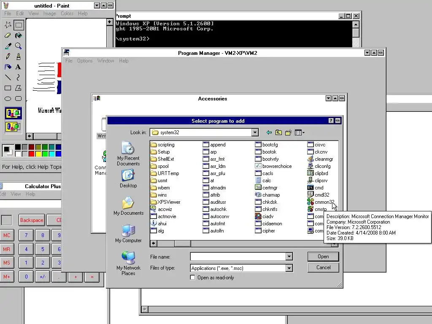Select the calc program file
432x324 pixels.
click(263, 181)
